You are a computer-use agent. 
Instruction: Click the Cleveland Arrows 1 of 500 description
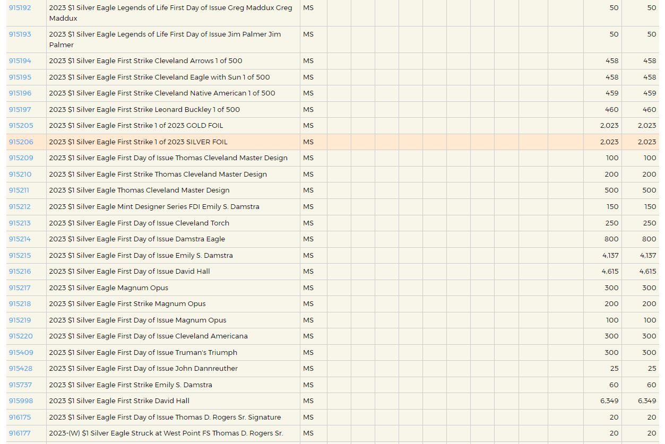[x=145, y=61]
